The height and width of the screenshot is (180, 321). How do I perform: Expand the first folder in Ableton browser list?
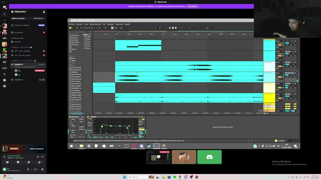[x=84, y=37]
